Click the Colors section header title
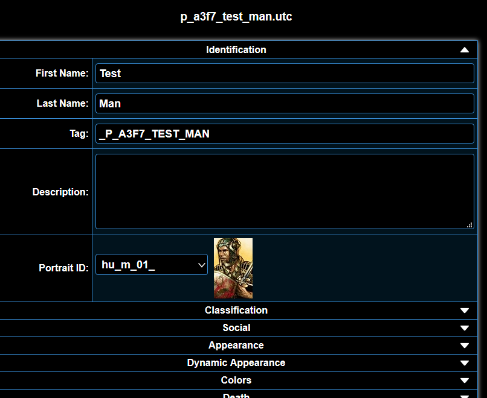487x398 pixels. pyautogui.click(x=236, y=380)
